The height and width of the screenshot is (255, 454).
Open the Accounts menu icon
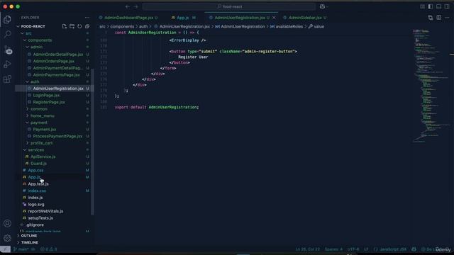coord(7,223)
